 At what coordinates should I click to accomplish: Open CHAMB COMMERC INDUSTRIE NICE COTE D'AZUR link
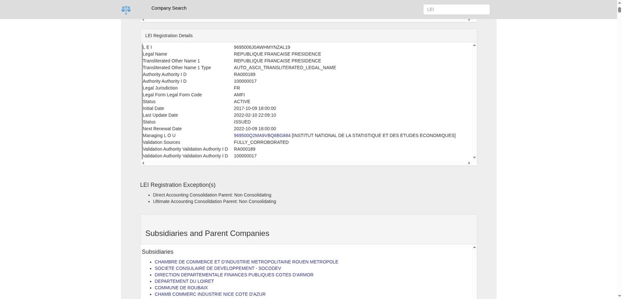coord(210,294)
